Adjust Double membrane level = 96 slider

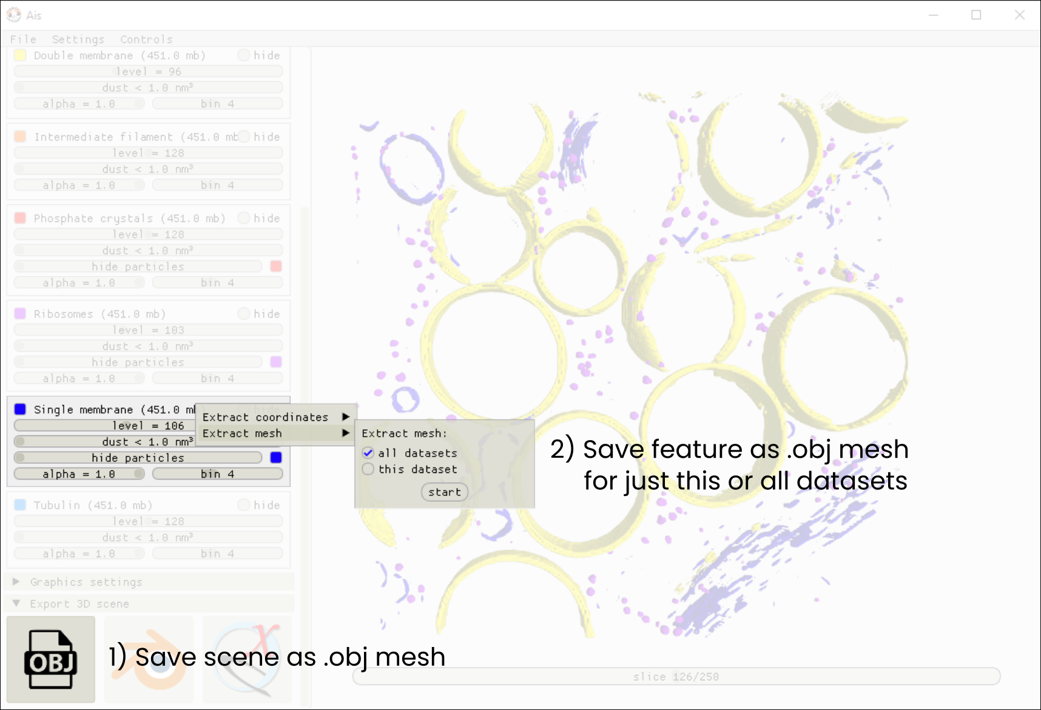[149, 72]
